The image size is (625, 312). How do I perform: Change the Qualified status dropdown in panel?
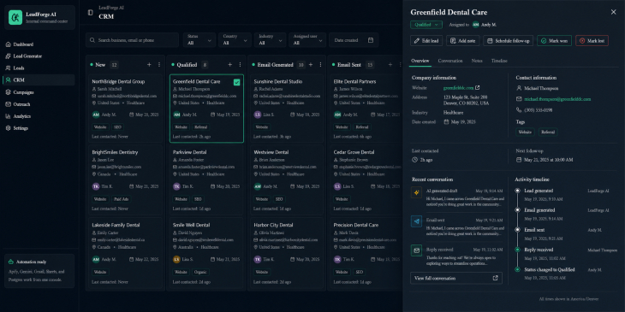[426, 25]
